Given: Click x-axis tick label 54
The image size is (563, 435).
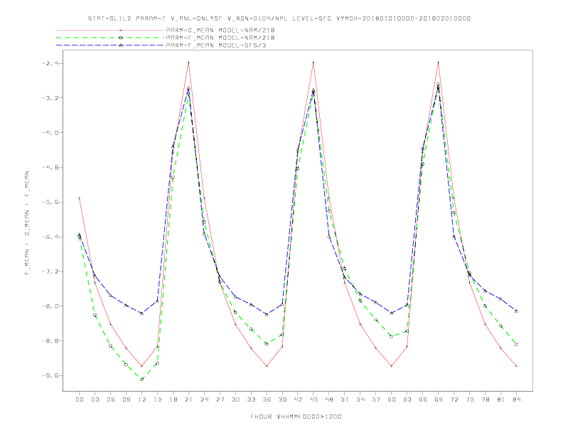Looking at the screenshot, I should (x=360, y=399).
